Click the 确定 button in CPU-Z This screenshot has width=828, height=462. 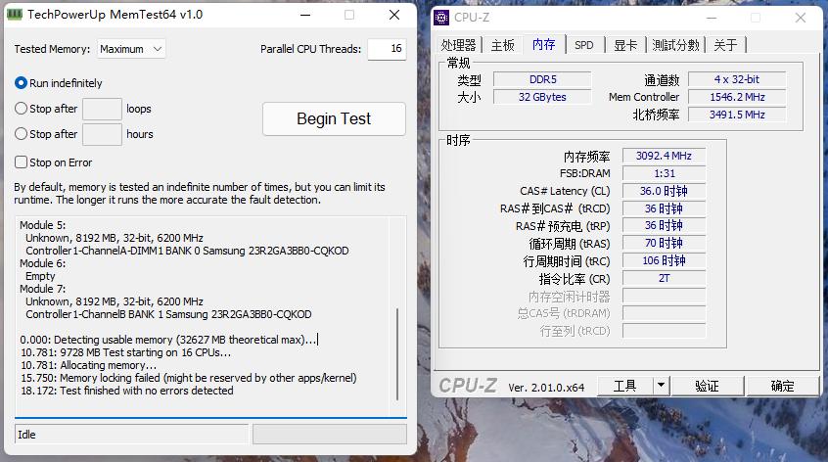pyautogui.click(x=783, y=386)
